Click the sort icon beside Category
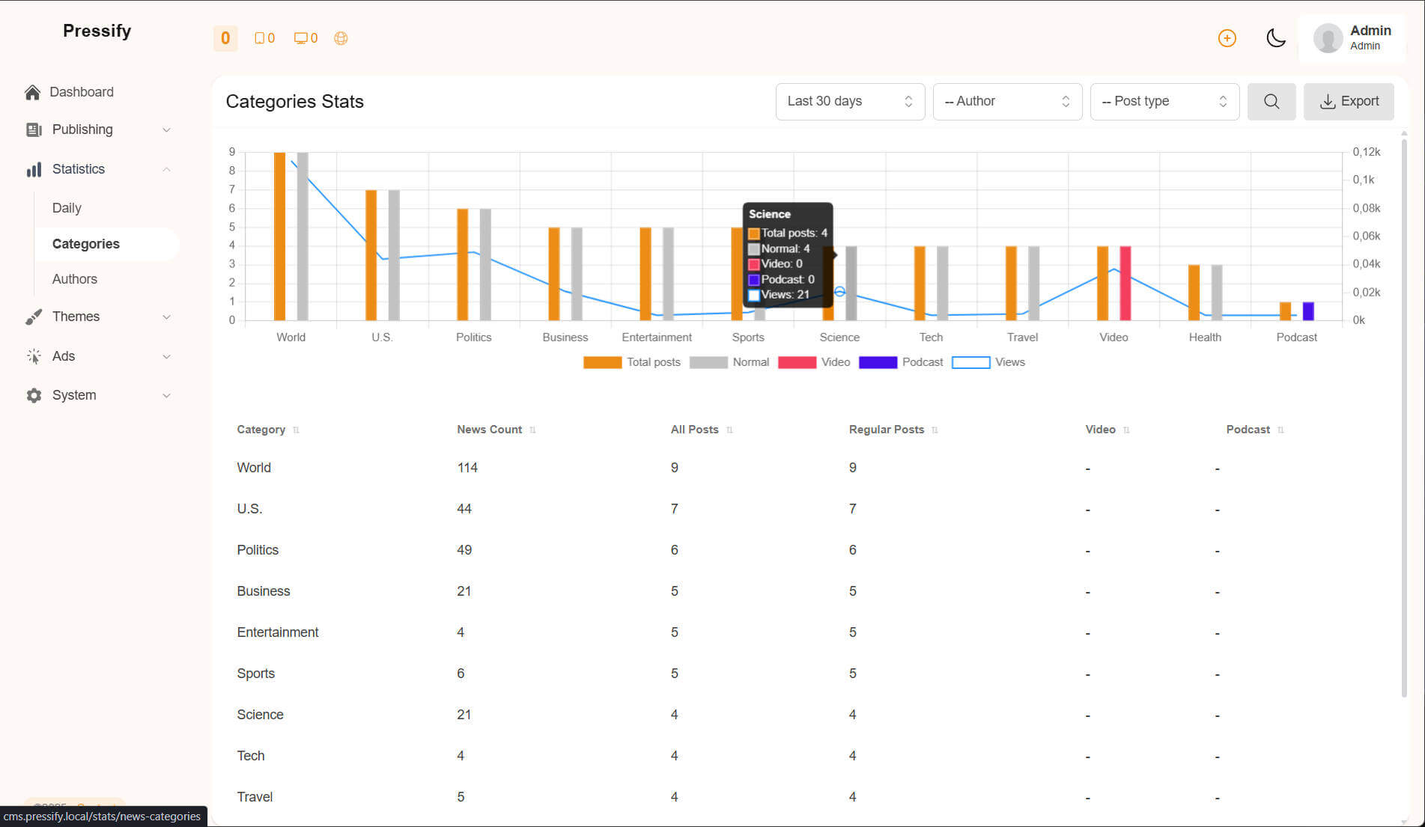The width and height of the screenshot is (1425, 827). 296,430
